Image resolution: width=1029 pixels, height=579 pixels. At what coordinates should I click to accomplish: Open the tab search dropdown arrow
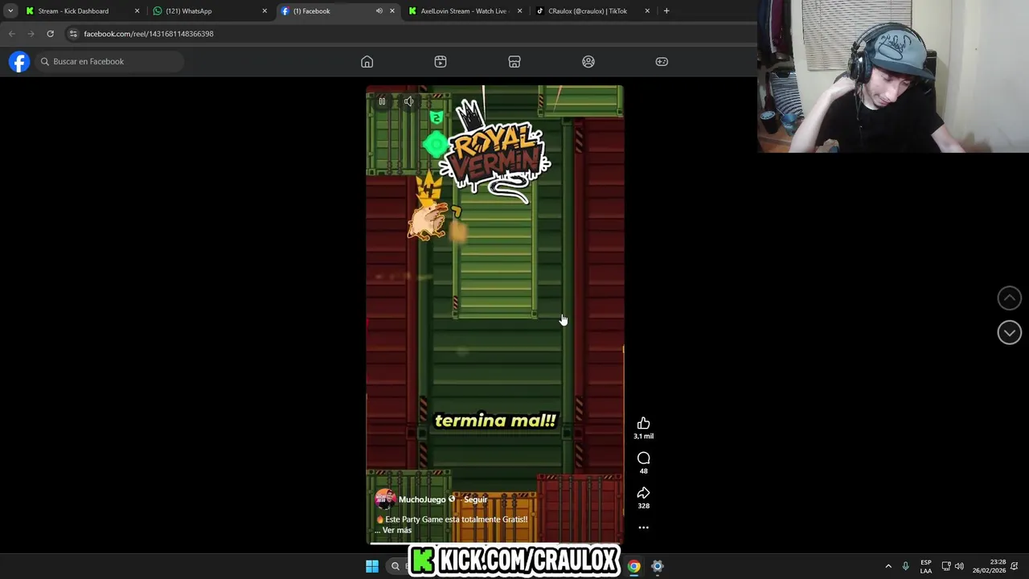tap(10, 11)
